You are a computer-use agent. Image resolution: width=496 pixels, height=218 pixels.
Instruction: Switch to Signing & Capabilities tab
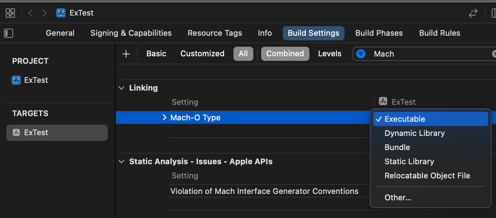point(131,33)
